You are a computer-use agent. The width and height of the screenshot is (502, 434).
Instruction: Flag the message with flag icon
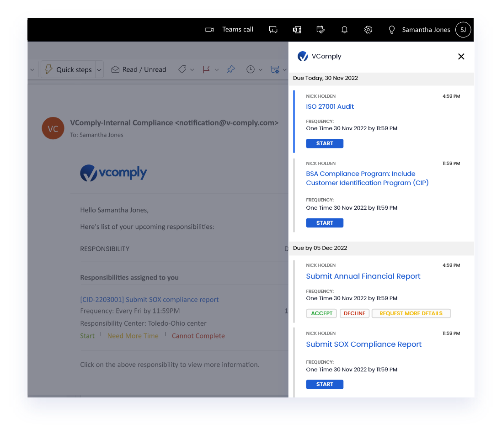click(207, 69)
